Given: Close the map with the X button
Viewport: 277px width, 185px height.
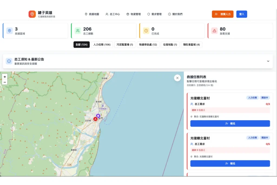Looking at the screenshot, I should click(x=177, y=78).
